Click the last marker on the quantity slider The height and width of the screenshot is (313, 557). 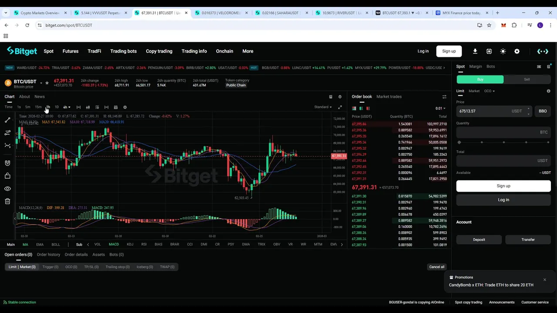point(548,142)
